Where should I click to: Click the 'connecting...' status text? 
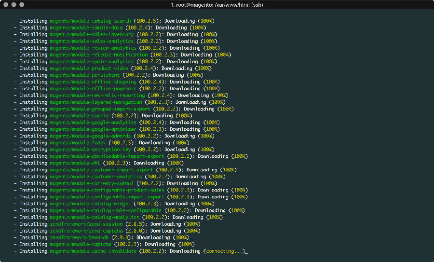click(224, 251)
